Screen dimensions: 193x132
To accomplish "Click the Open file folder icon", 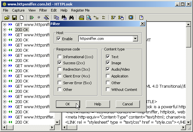I will (7, 18).
